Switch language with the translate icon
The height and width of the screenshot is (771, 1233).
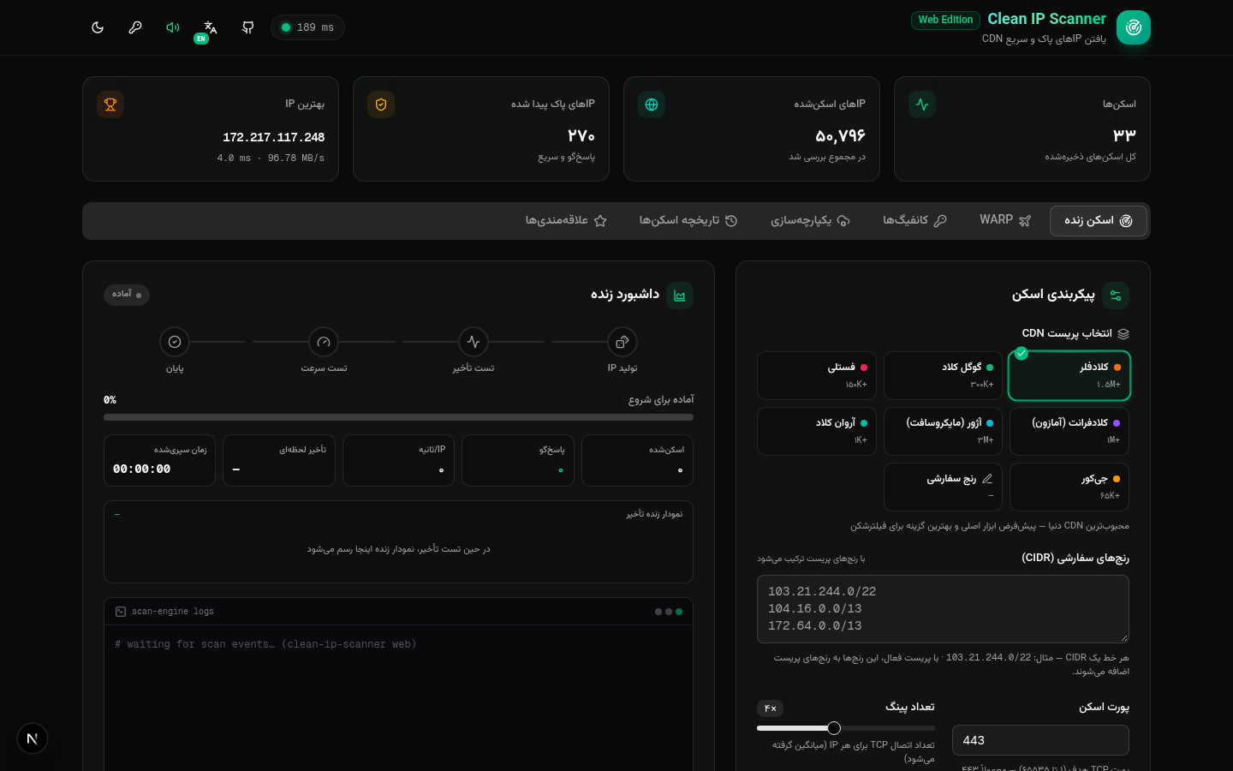click(x=211, y=27)
